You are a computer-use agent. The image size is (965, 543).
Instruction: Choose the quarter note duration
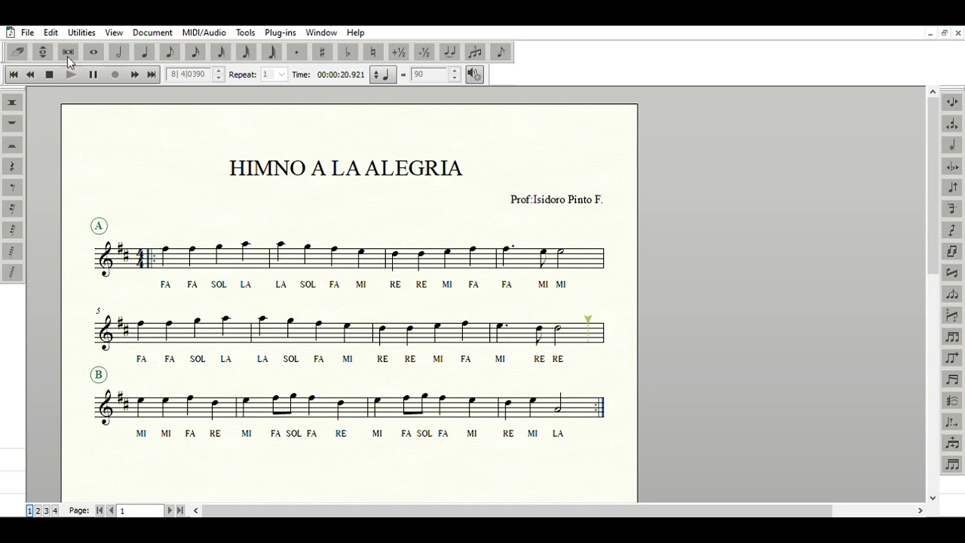click(145, 52)
